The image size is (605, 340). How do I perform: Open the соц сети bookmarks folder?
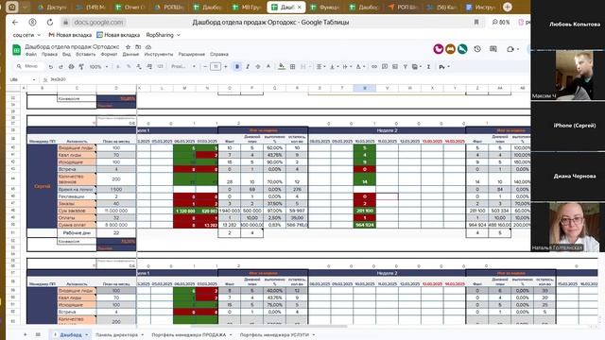click(x=26, y=35)
